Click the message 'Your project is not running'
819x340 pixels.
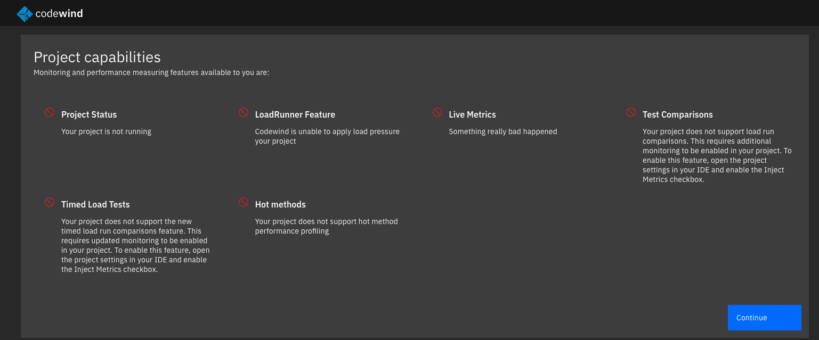[x=106, y=131]
